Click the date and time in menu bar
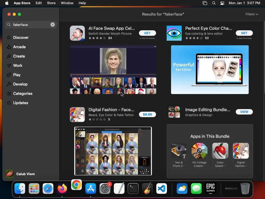265x199 pixels. pyautogui.click(x=244, y=3)
